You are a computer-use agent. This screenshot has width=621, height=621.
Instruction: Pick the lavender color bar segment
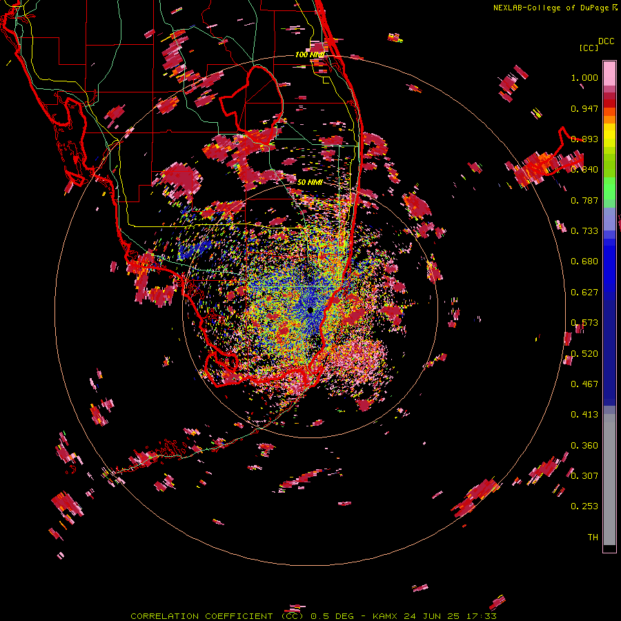[x=609, y=219]
